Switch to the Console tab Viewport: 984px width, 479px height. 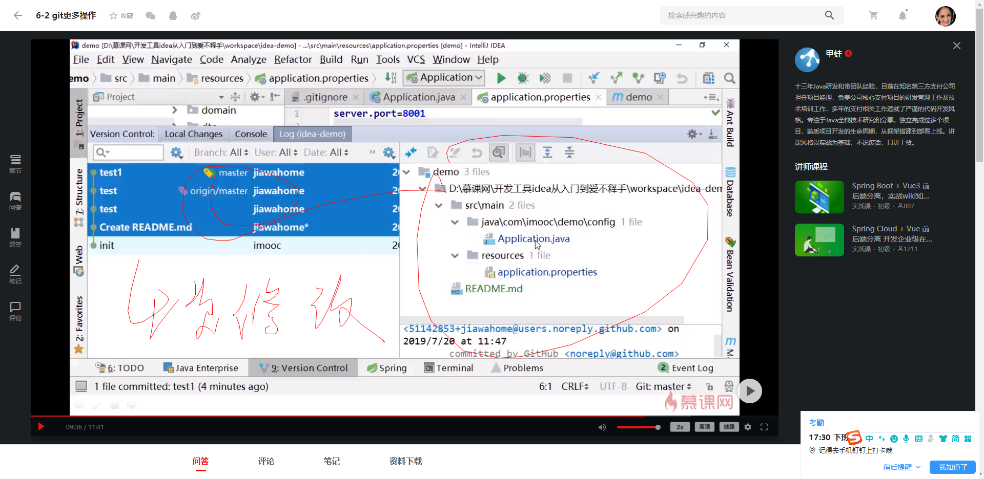click(x=251, y=134)
